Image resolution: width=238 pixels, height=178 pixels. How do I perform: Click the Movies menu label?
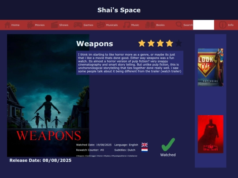click(x=40, y=25)
